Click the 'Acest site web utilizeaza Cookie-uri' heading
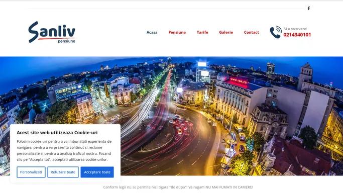 [57, 132]
